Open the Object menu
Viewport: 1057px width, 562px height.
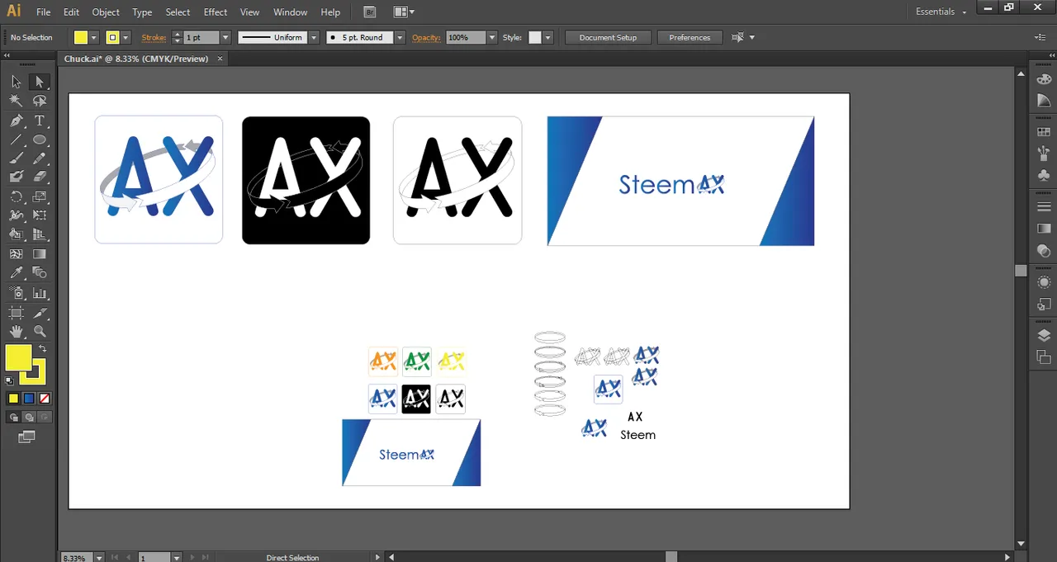106,12
